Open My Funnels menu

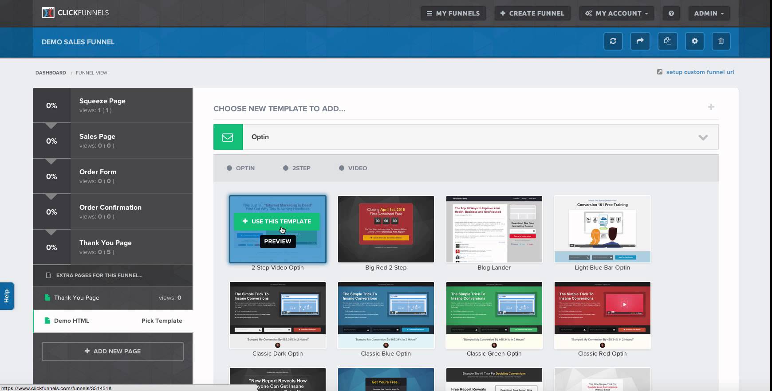453,13
